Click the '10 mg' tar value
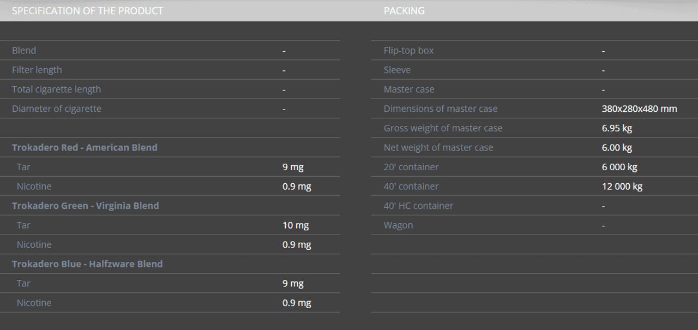698x330 pixels. [x=296, y=225]
